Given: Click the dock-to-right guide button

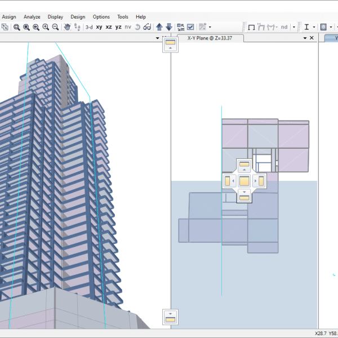Looking at the screenshot, I should (259, 181).
